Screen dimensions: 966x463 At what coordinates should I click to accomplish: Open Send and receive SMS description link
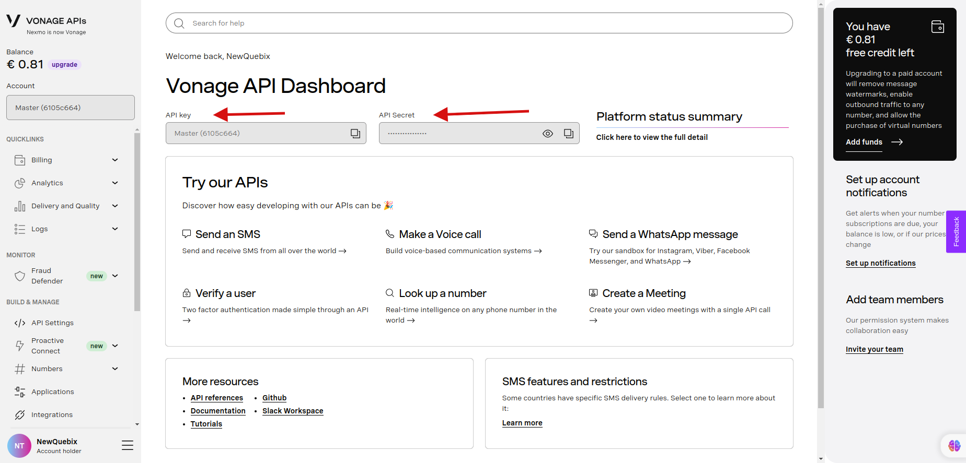pyautogui.click(x=264, y=251)
